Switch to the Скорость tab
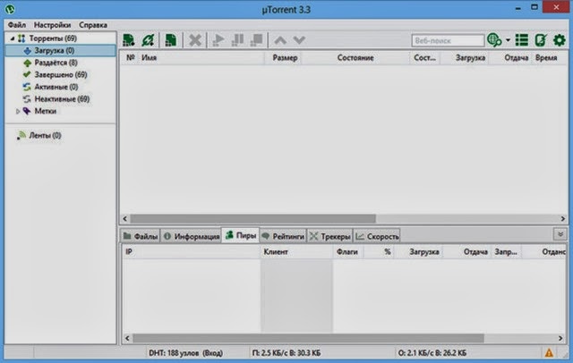Image resolution: width=573 pixels, height=363 pixels. [377, 236]
